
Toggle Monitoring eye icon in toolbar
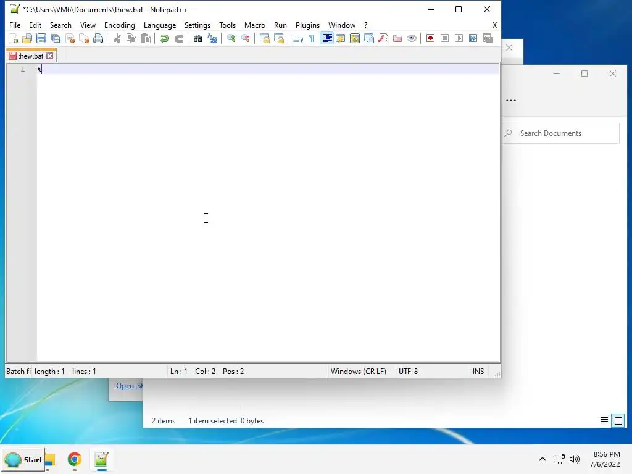(x=412, y=38)
